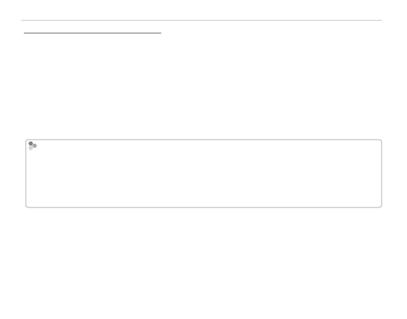Click inside the rounded gray bordered box

click(203, 174)
